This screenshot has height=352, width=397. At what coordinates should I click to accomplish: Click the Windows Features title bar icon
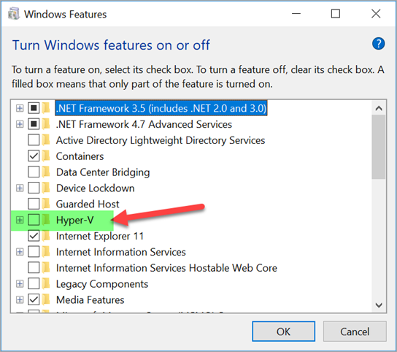pos(14,14)
